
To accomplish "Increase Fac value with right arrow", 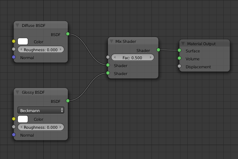I will (x=151, y=57).
